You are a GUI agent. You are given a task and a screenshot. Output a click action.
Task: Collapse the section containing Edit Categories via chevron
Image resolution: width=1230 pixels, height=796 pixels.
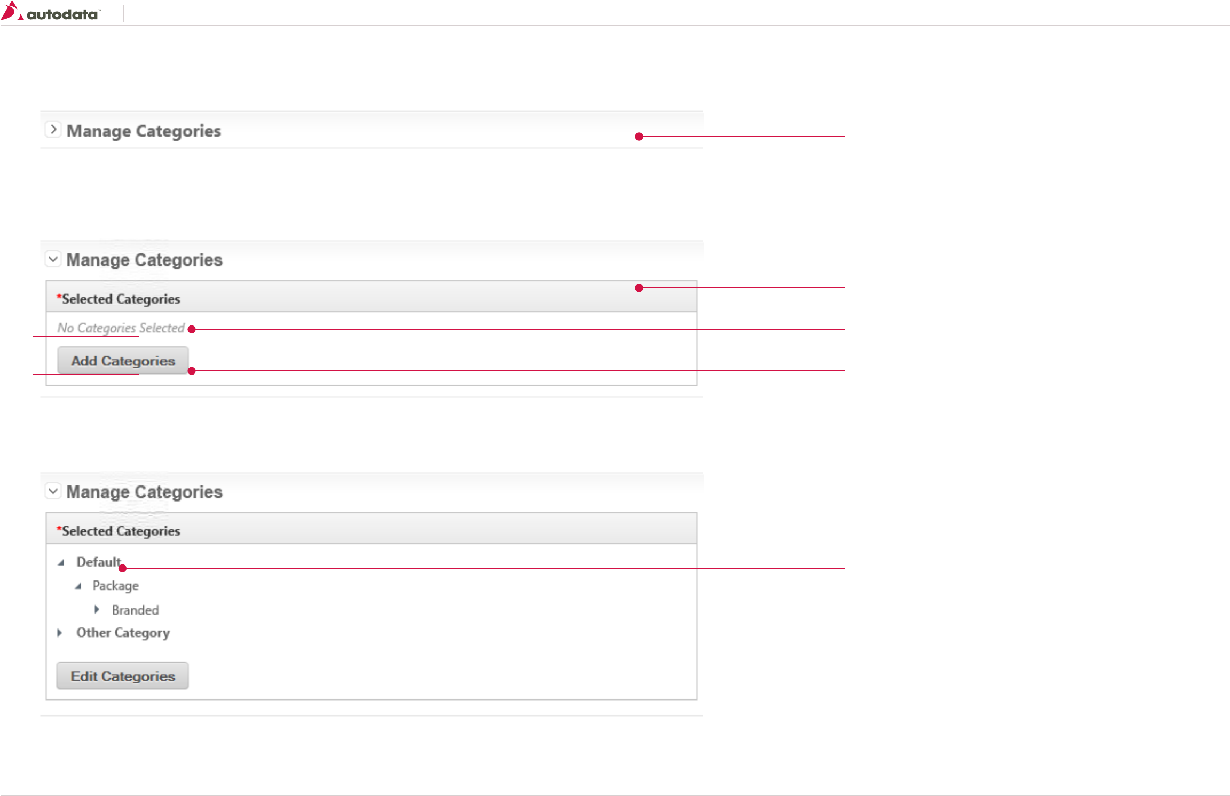53,491
